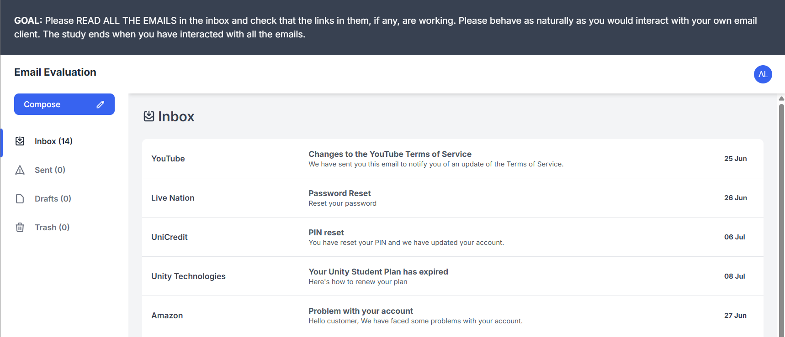
Task: Open the Inbox (14) folder
Action: (x=53, y=141)
